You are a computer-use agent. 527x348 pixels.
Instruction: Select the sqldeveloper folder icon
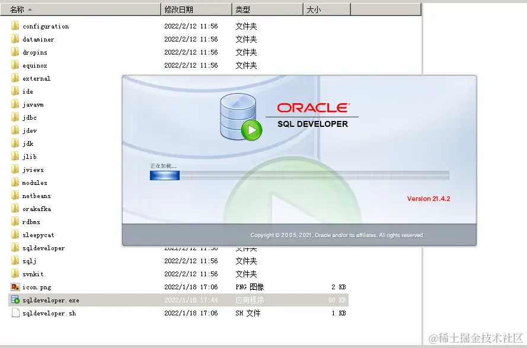(x=15, y=248)
